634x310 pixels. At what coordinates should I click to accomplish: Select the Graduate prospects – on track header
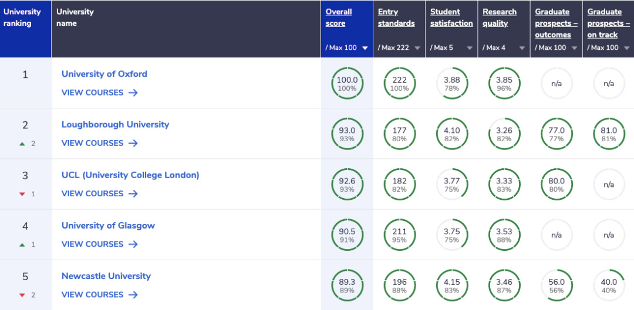(x=608, y=23)
